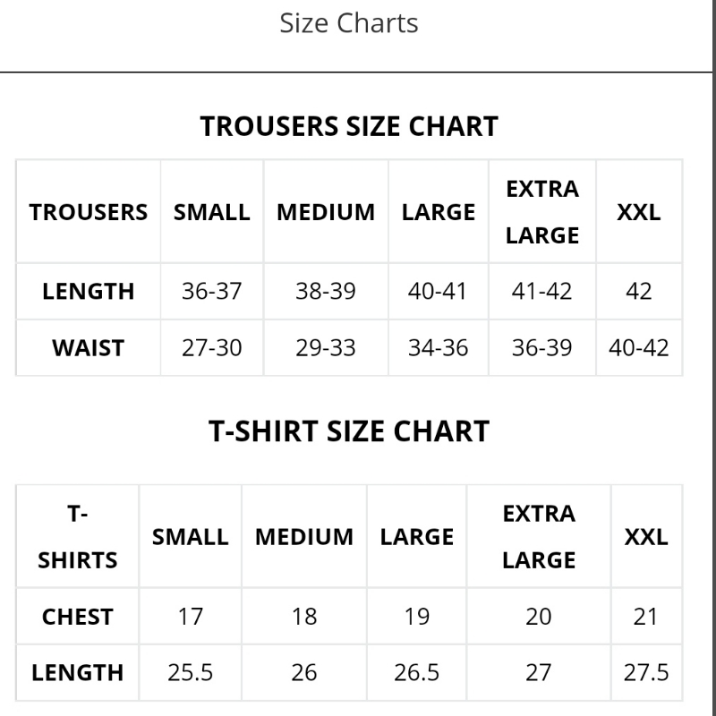Select the WAIST row label
Screen dimensions: 716x716
(x=88, y=348)
